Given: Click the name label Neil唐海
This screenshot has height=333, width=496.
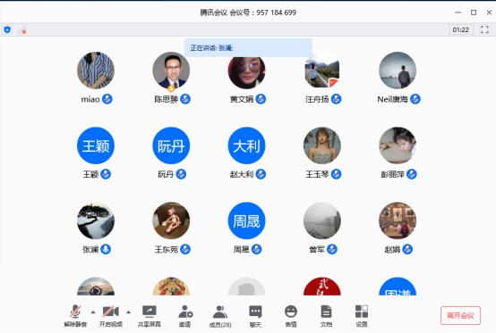Looking at the screenshot, I should coord(392,99).
